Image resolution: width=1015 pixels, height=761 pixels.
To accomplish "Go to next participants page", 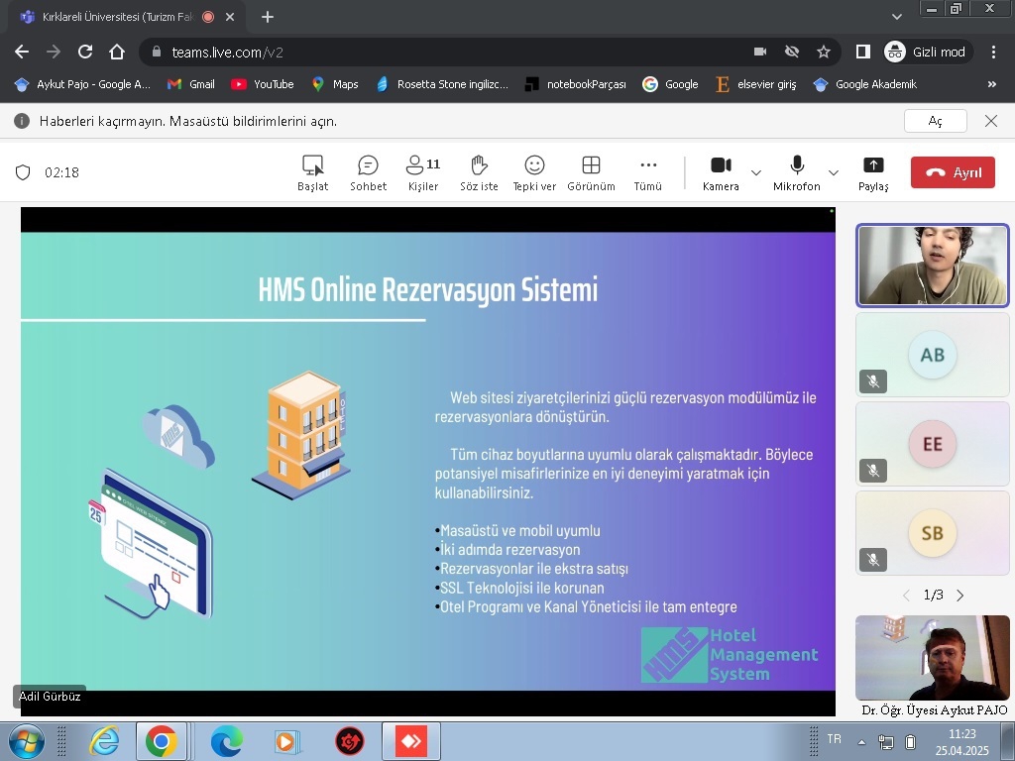I will tap(959, 596).
